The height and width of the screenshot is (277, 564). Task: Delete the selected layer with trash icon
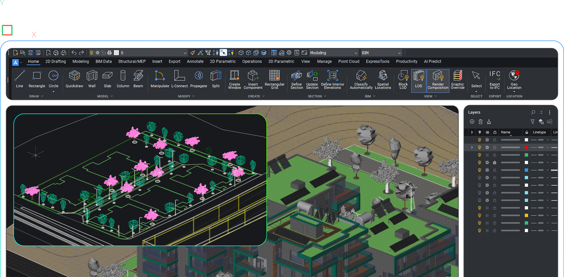pyautogui.click(x=481, y=122)
